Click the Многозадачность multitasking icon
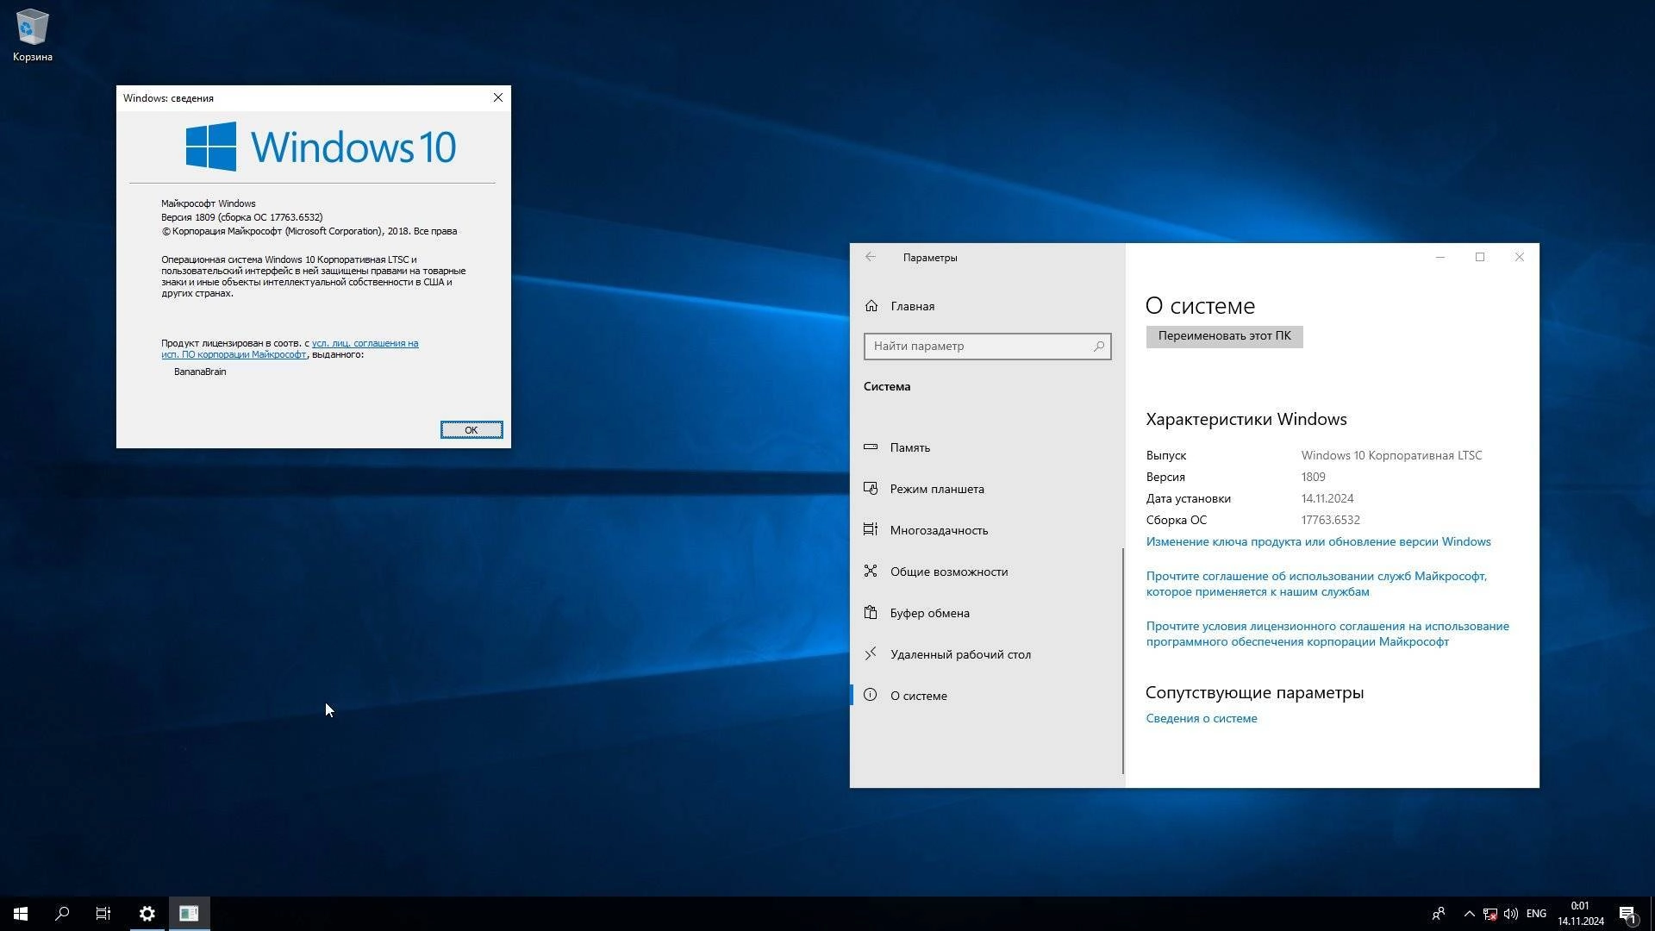The height and width of the screenshot is (931, 1655). coord(871,530)
